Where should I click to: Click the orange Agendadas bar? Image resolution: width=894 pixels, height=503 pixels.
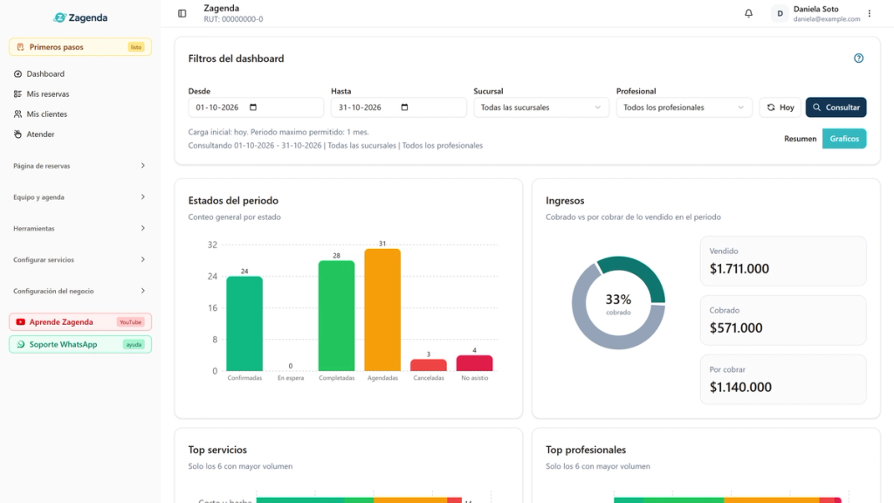pos(382,310)
